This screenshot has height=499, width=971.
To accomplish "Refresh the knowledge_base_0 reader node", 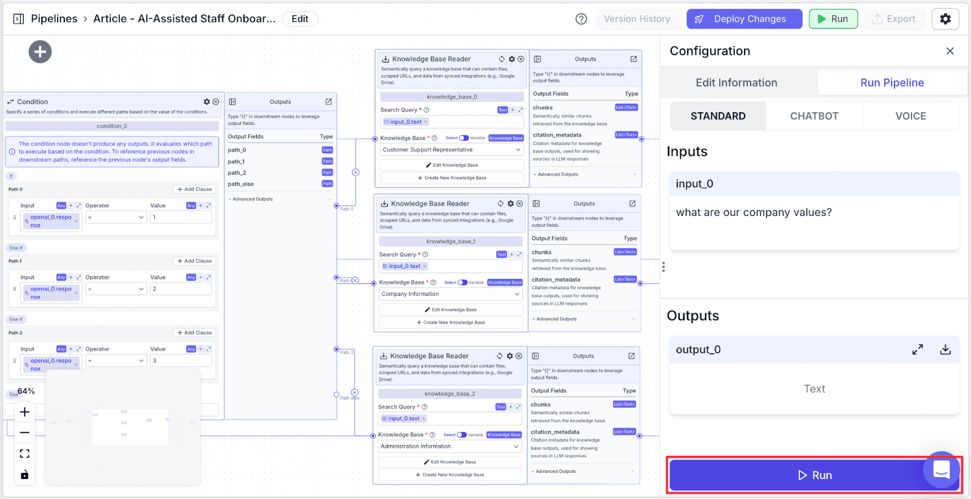I will [x=502, y=59].
